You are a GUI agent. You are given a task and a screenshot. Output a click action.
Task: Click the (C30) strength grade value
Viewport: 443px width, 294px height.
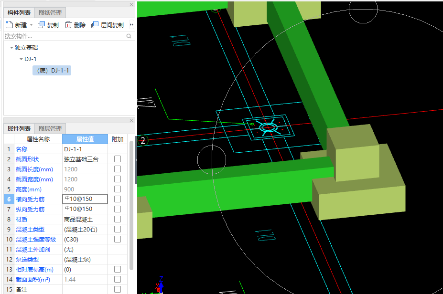point(85,239)
